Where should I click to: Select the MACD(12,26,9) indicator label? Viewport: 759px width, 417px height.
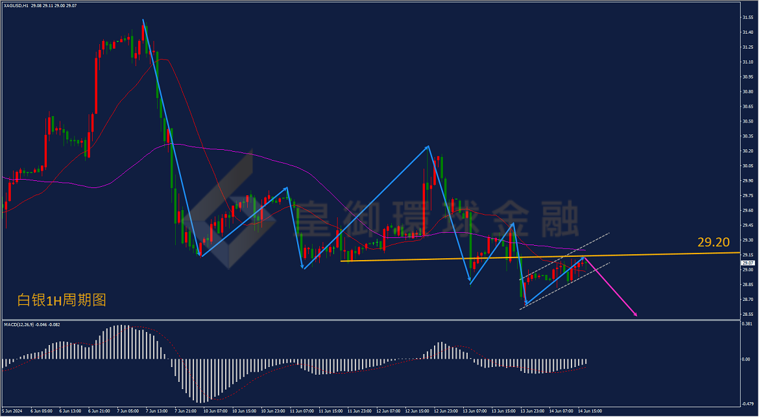tap(19, 325)
